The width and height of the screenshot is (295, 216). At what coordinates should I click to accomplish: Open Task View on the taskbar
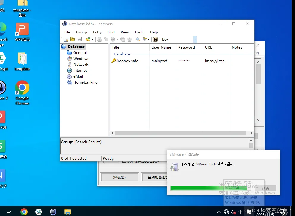(x=9, y=212)
